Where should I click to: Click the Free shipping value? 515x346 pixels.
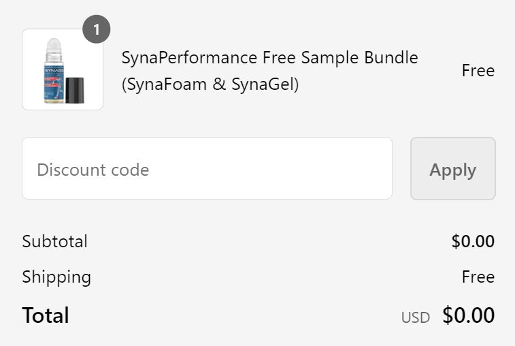tap(478, 277)
